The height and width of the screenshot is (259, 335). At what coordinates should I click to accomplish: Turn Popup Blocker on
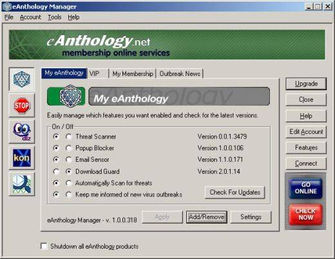point(56,148)
